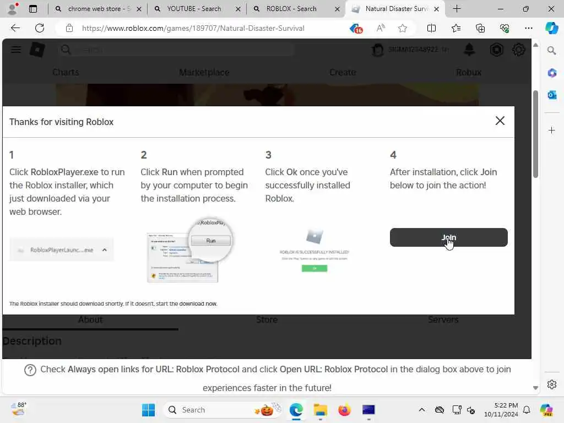Click the Roblox user avatar profile
Screen dimensions: 564x423
377,50
